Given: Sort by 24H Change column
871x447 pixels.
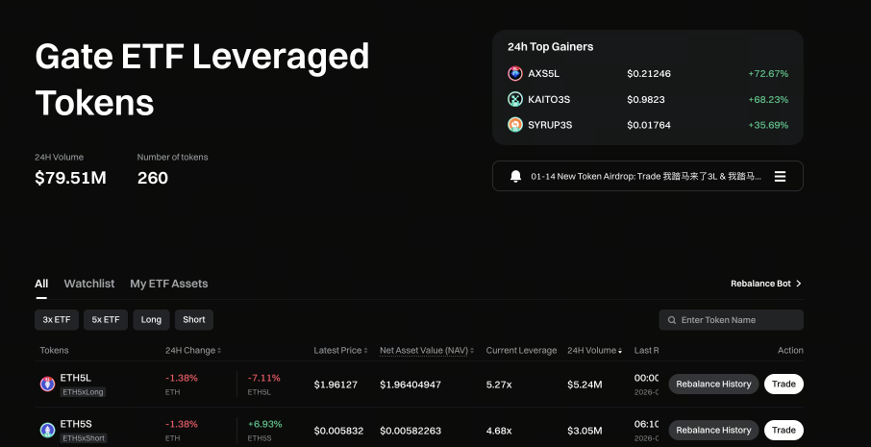Looking at the screenshot, I should pos(193,351).
